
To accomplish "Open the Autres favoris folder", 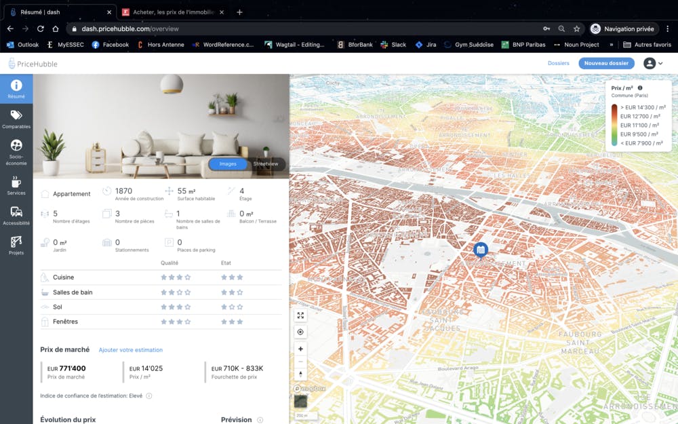I will point(647,45).
